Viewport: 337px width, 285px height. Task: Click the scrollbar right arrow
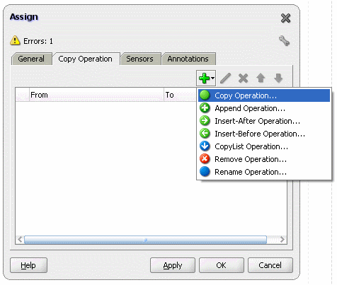pyautogui.click(x=282, y=240)
